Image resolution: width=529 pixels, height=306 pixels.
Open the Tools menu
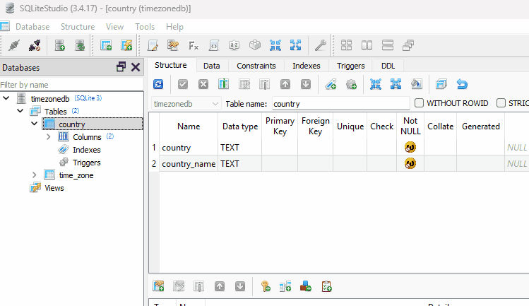coord(145,27)
